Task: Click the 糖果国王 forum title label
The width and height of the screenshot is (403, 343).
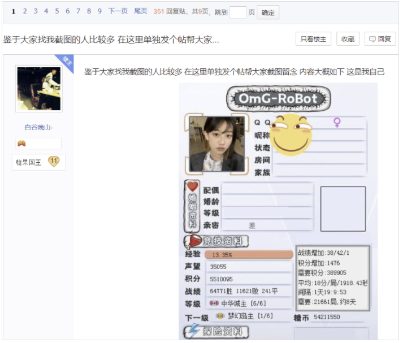Action: point(28,162)
